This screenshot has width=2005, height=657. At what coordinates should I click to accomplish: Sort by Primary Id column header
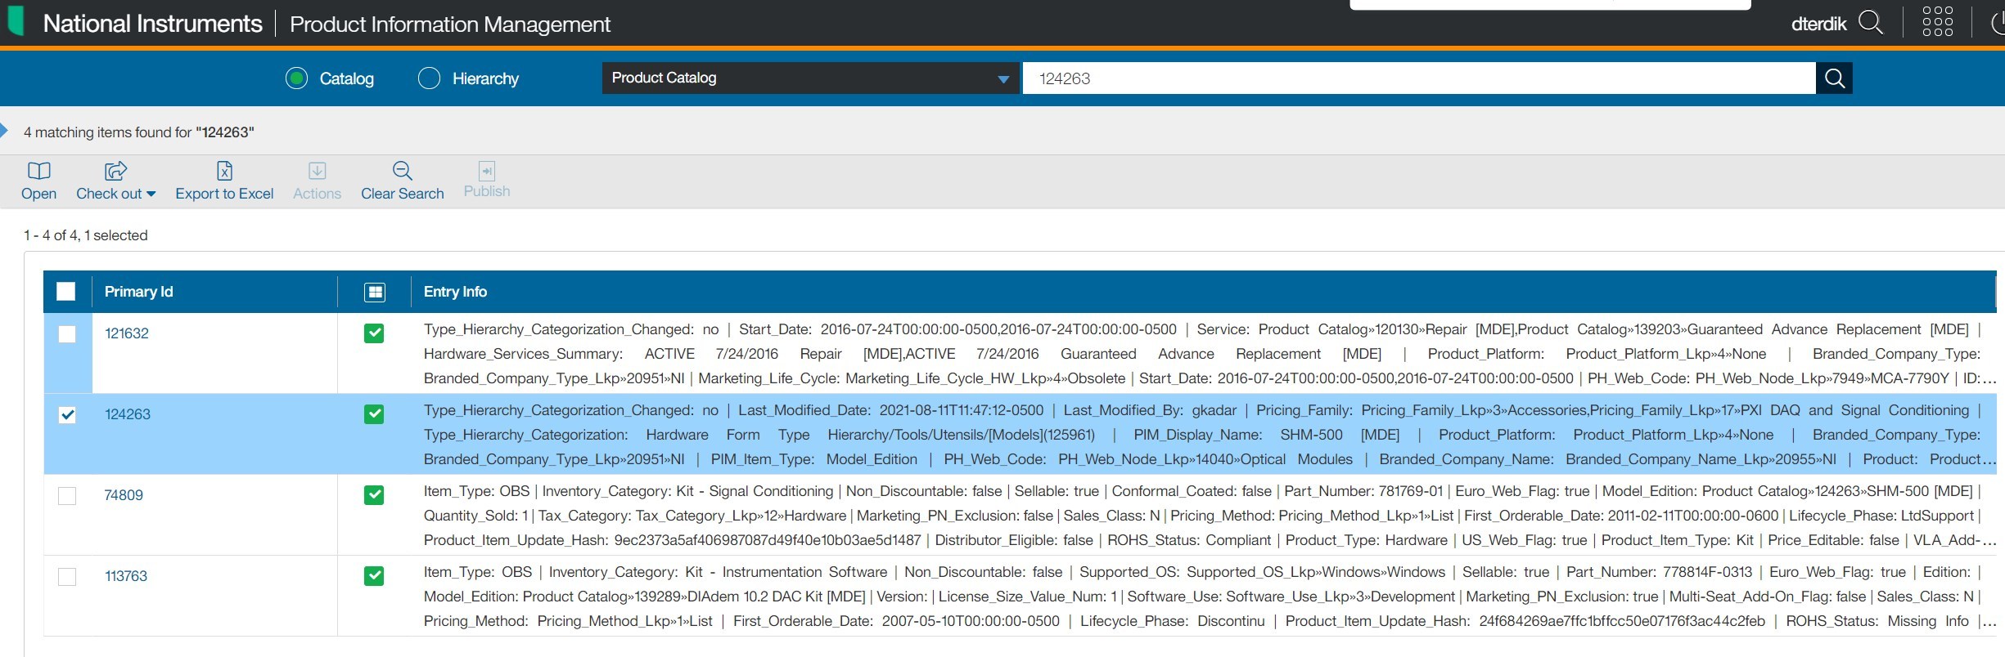138,292
